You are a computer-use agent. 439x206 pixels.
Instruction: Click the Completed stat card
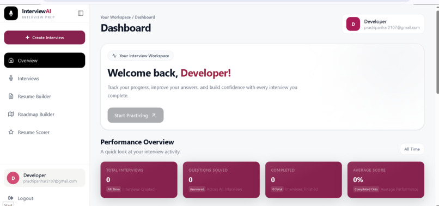click(x=303, y=180)
